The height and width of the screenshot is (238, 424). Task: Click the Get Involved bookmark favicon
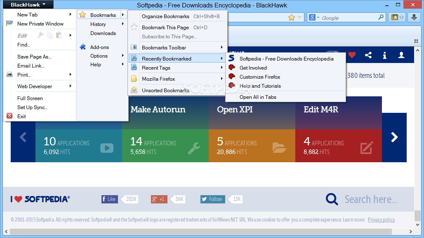[232, 67]
